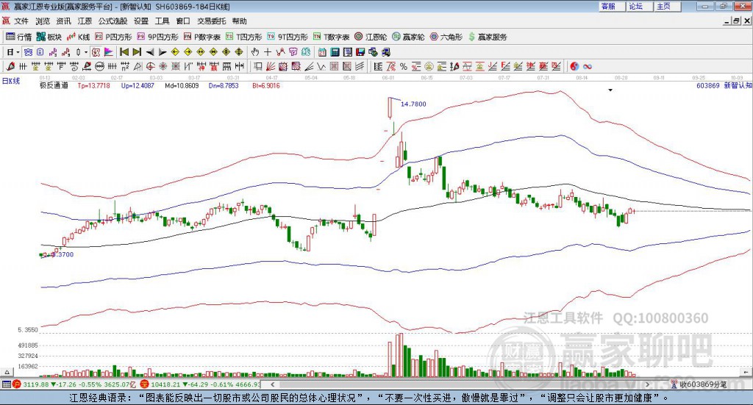
Task: Click the horizontal scrollbar right arrow
Action: (647, 384)
